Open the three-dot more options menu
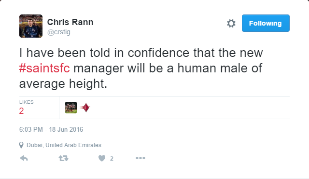309x179 pixels. tap(140, 158)
